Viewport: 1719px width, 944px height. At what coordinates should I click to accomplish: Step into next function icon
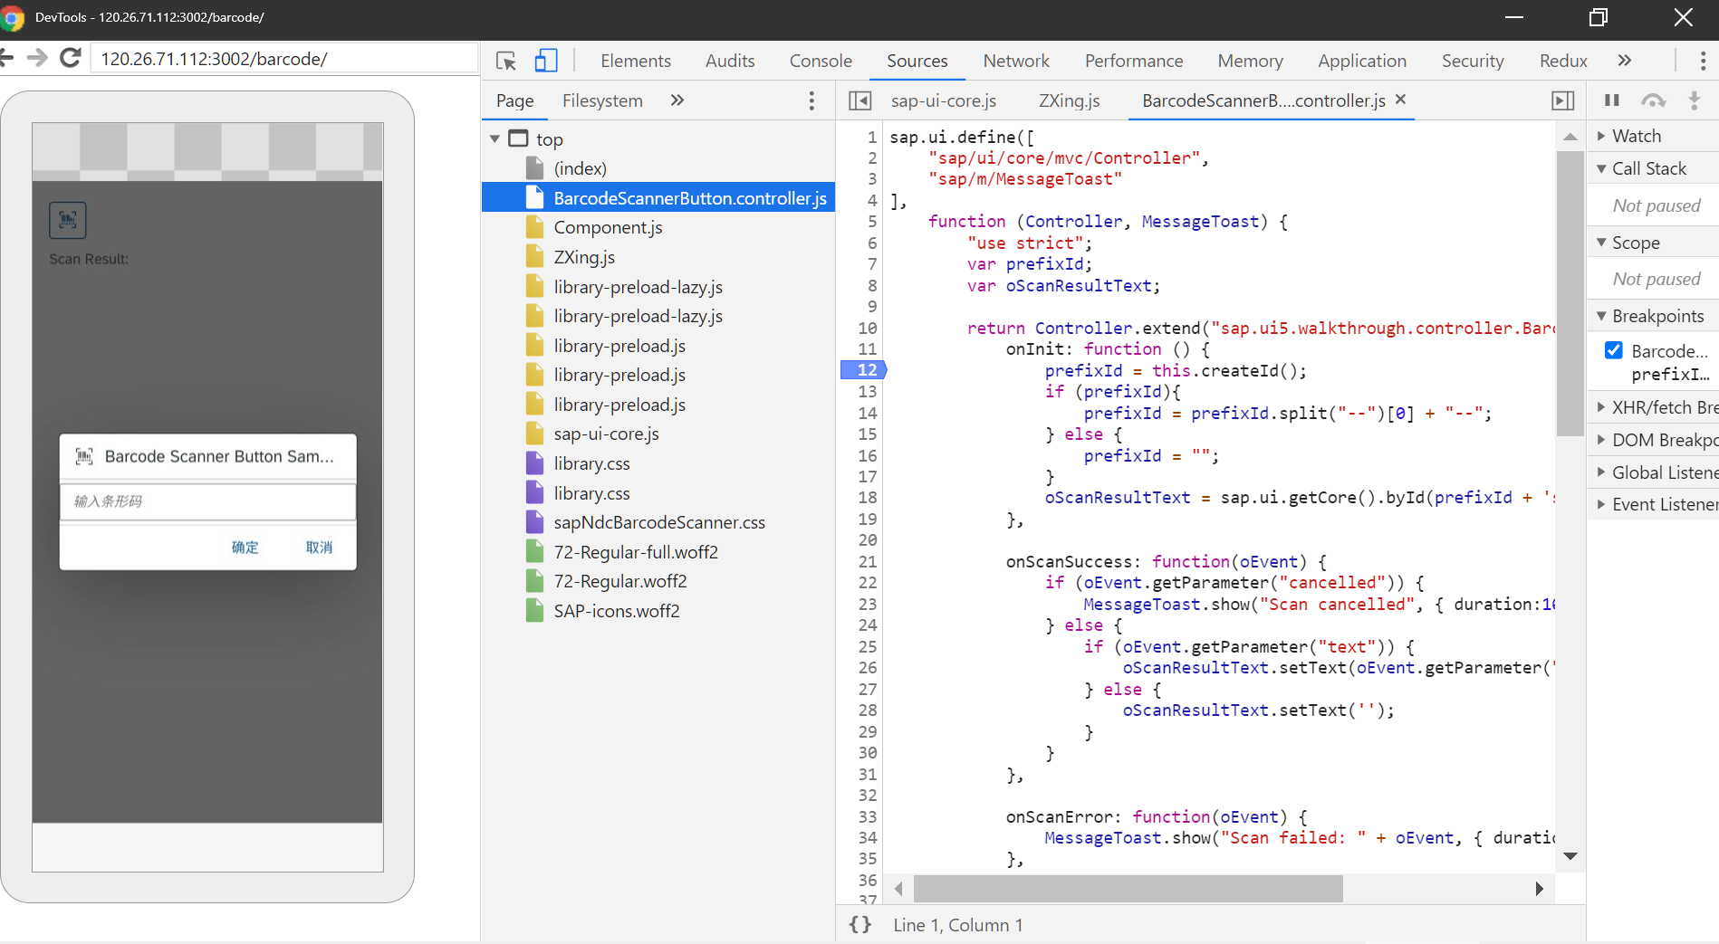click(1695, 100)
